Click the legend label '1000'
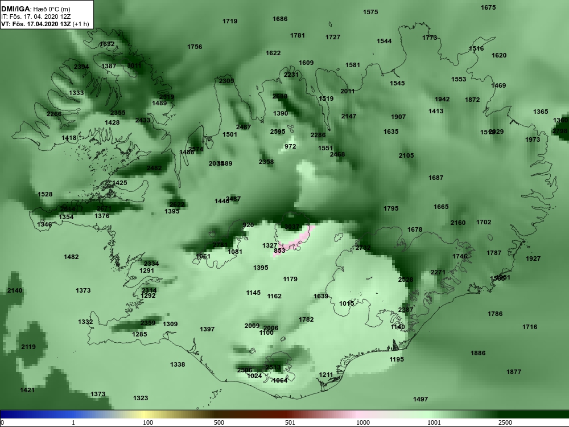Image resolution: width=569 pixels, height=427 pixels. pyautogui.click(x=363, y=422)
